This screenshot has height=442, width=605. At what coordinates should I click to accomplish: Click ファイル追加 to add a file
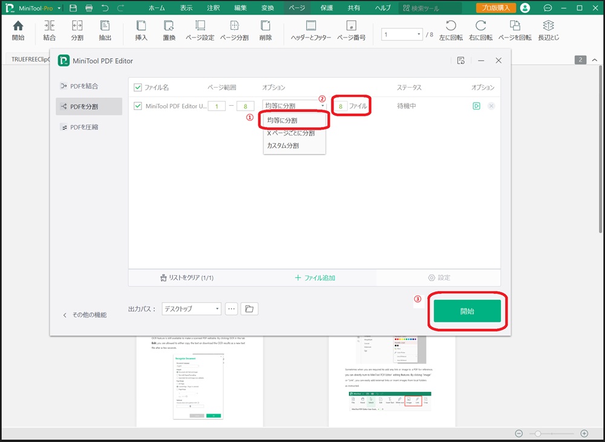pos(315,278)
